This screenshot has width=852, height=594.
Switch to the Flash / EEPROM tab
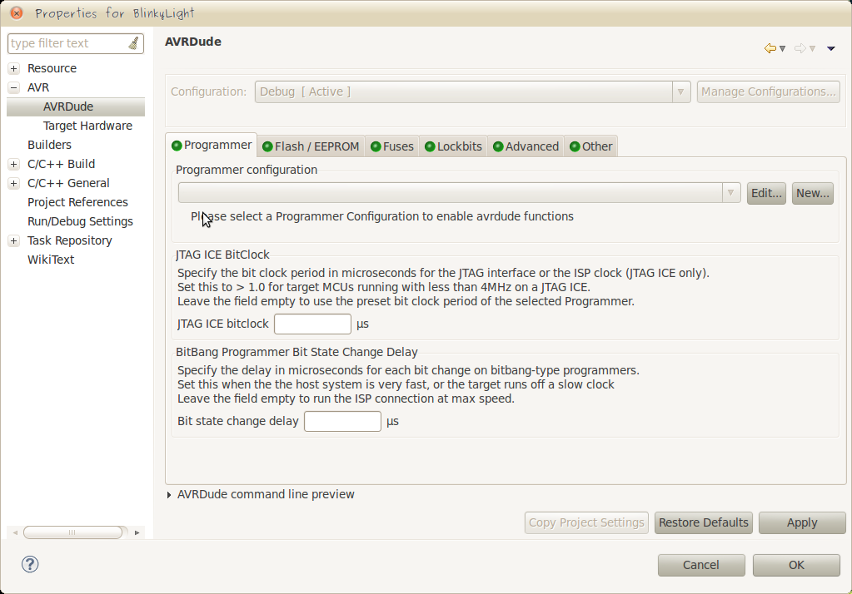pos(311,146)
